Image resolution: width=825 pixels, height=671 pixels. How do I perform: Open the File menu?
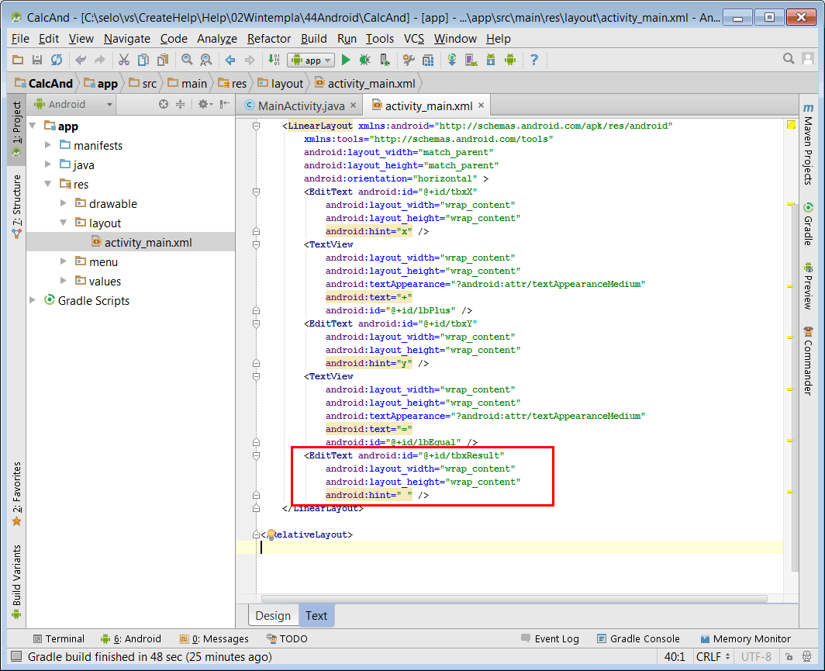click(20, 39)
